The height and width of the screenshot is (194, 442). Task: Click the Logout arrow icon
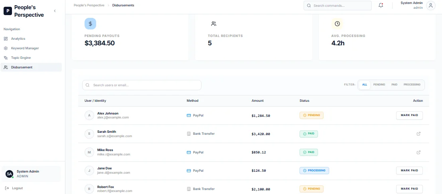tap(7, 188)
